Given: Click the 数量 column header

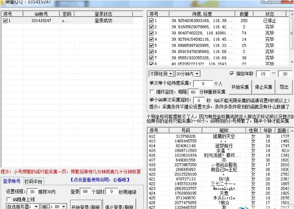Looking at the screenshot, I should pos(244,14).
